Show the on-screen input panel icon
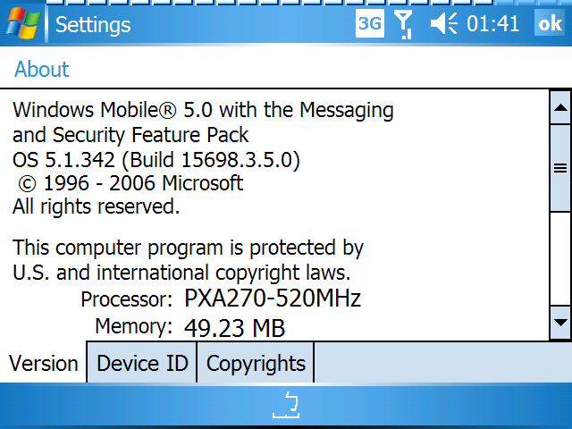 [286, 405]
